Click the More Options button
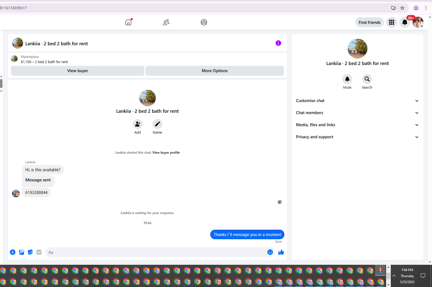The image size is (432, 287). (215, 71)
